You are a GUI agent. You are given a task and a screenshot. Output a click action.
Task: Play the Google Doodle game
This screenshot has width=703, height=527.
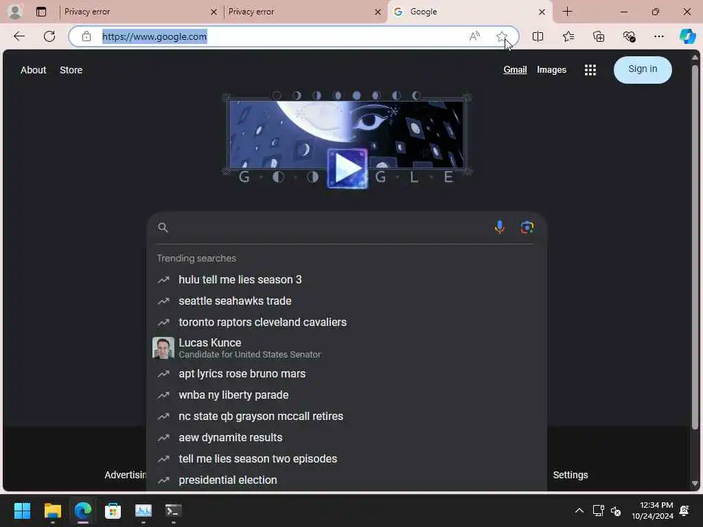tap(347, 169)
